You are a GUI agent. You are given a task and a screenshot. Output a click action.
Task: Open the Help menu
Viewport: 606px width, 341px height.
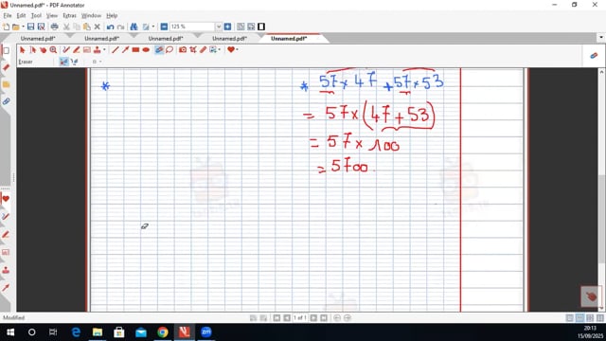tap(112, 15)
